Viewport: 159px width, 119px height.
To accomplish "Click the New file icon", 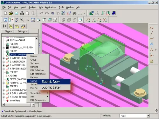I will coord(5,13).
